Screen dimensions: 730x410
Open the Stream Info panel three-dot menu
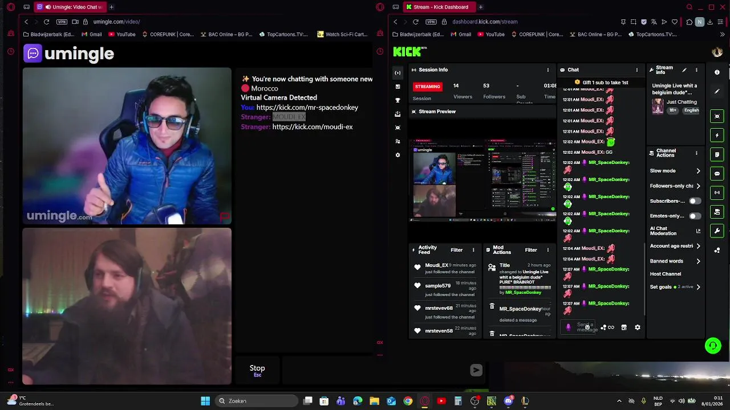coord(696,70)
